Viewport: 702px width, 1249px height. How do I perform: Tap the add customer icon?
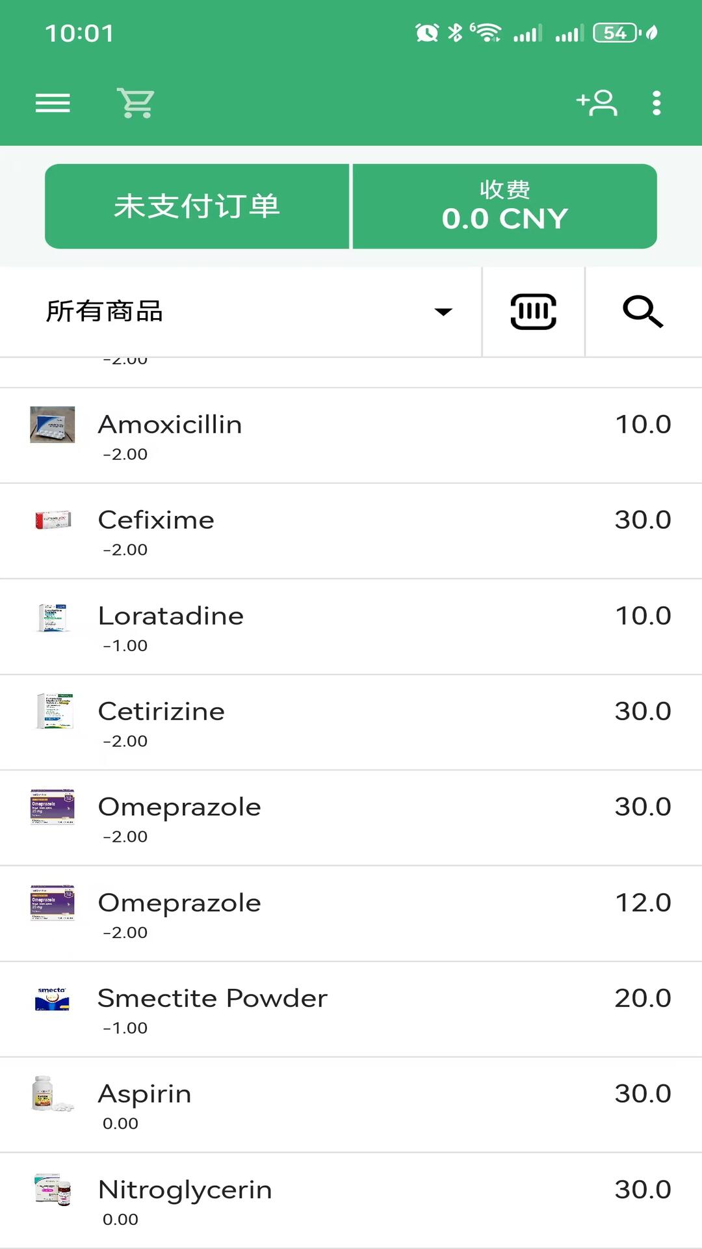pyautogui.click(x=597, y=103)
